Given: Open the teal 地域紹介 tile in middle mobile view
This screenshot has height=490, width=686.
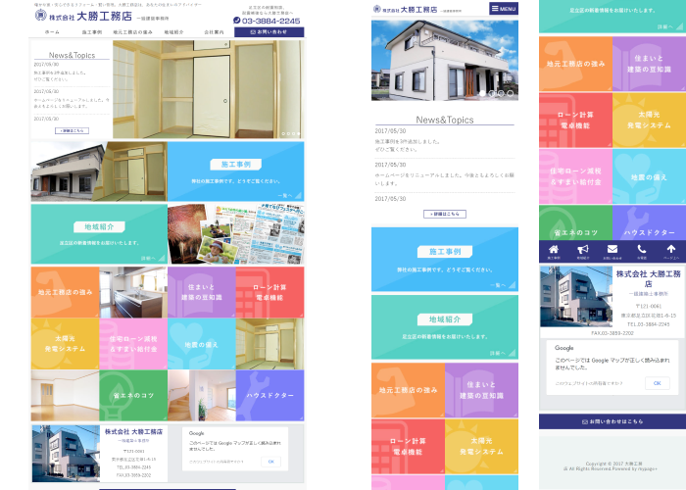Looking at the screenshot, I should coord(445,327).
